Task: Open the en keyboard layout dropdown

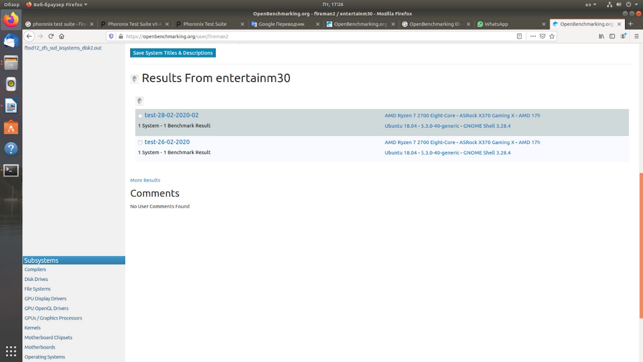Action: pos(590,5)
